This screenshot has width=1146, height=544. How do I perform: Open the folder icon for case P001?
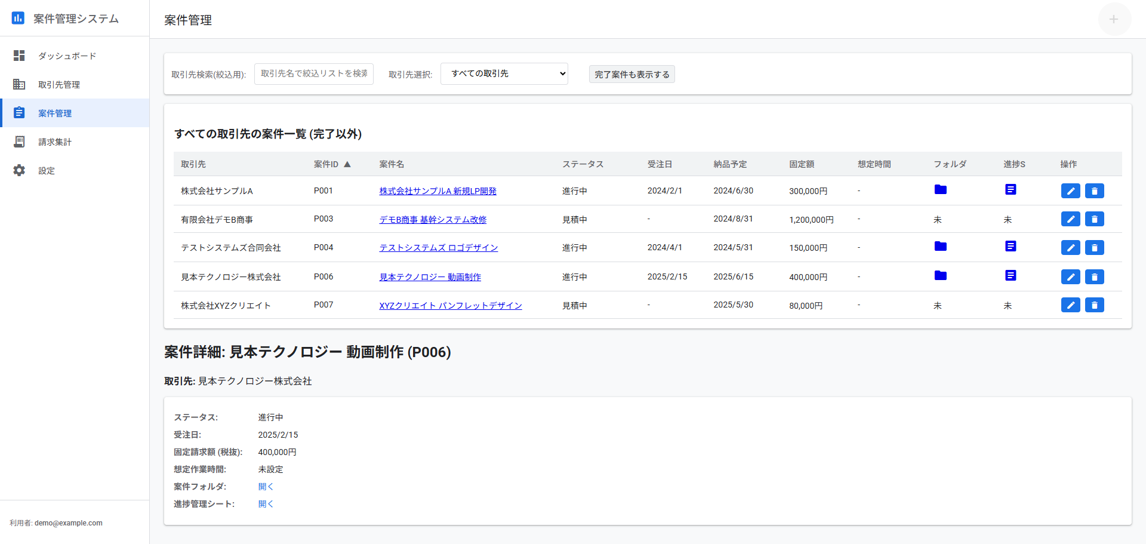click(941, 189)
